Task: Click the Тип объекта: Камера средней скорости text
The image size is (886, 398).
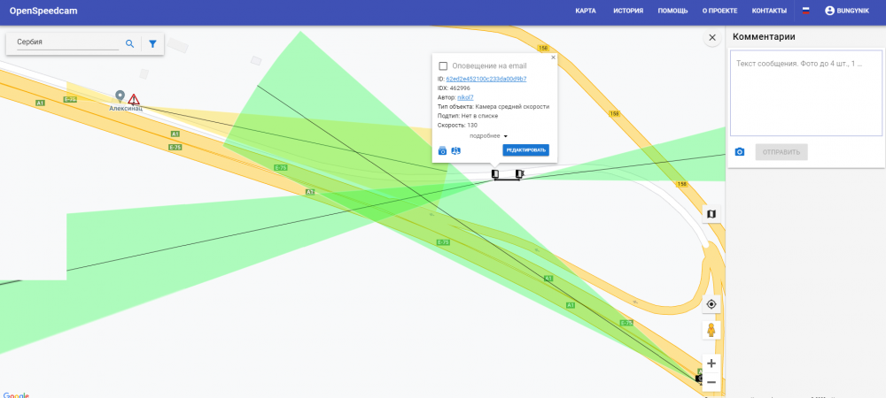Action: click(494, 106)
